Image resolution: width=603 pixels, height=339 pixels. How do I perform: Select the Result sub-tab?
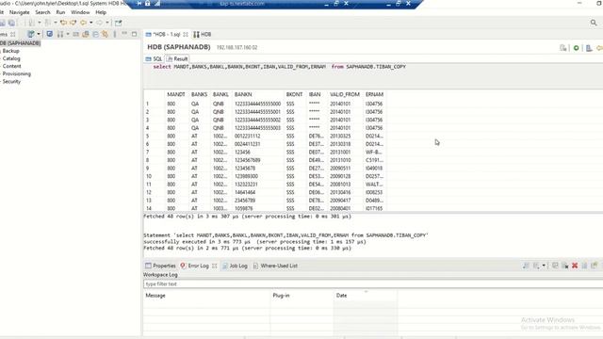pos(177,58)
